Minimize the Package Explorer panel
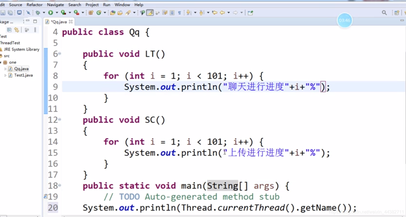 click(28, 21)
